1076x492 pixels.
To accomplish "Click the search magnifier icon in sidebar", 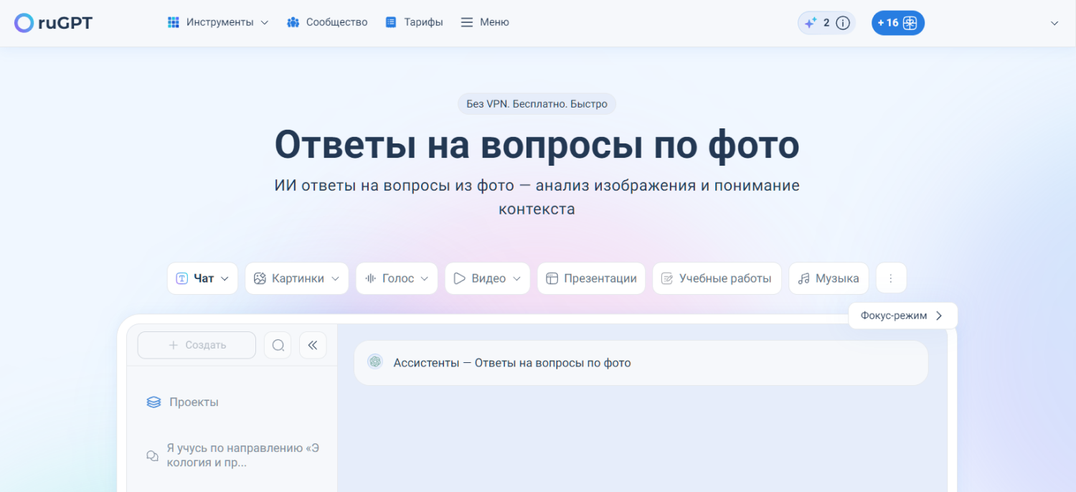I will pyautogui.click(x=278, y=345).
